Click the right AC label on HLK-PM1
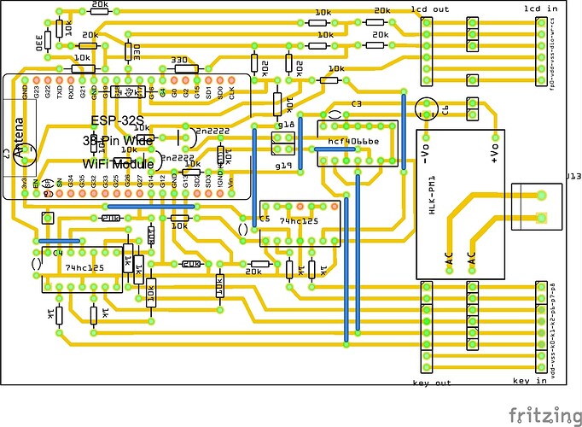The image size is (582, 427). (471, 259)
